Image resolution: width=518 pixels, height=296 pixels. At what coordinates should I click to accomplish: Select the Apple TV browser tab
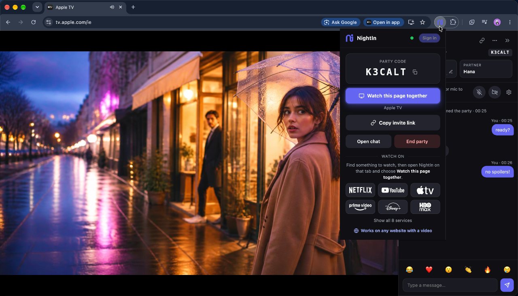85,7
